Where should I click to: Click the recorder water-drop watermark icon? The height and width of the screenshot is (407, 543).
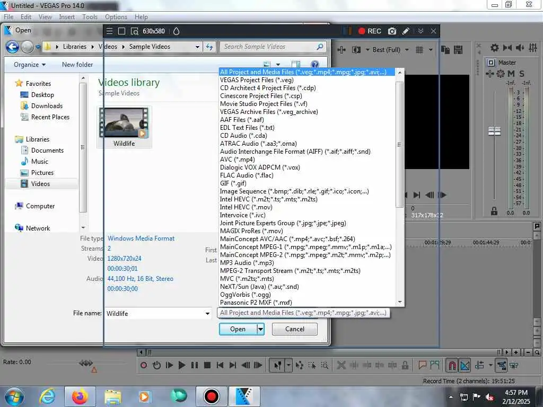(x=176, y=31)
